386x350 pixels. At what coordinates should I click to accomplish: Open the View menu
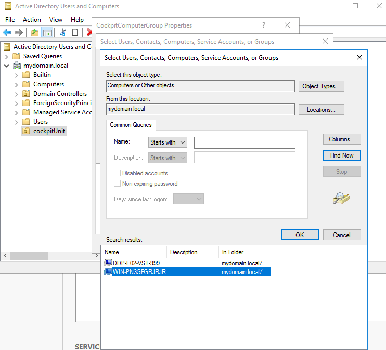pyautogui.click(x=56, y=20)
